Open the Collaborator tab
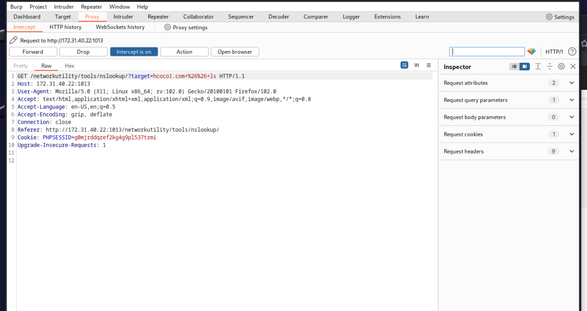 click(199, 17)
